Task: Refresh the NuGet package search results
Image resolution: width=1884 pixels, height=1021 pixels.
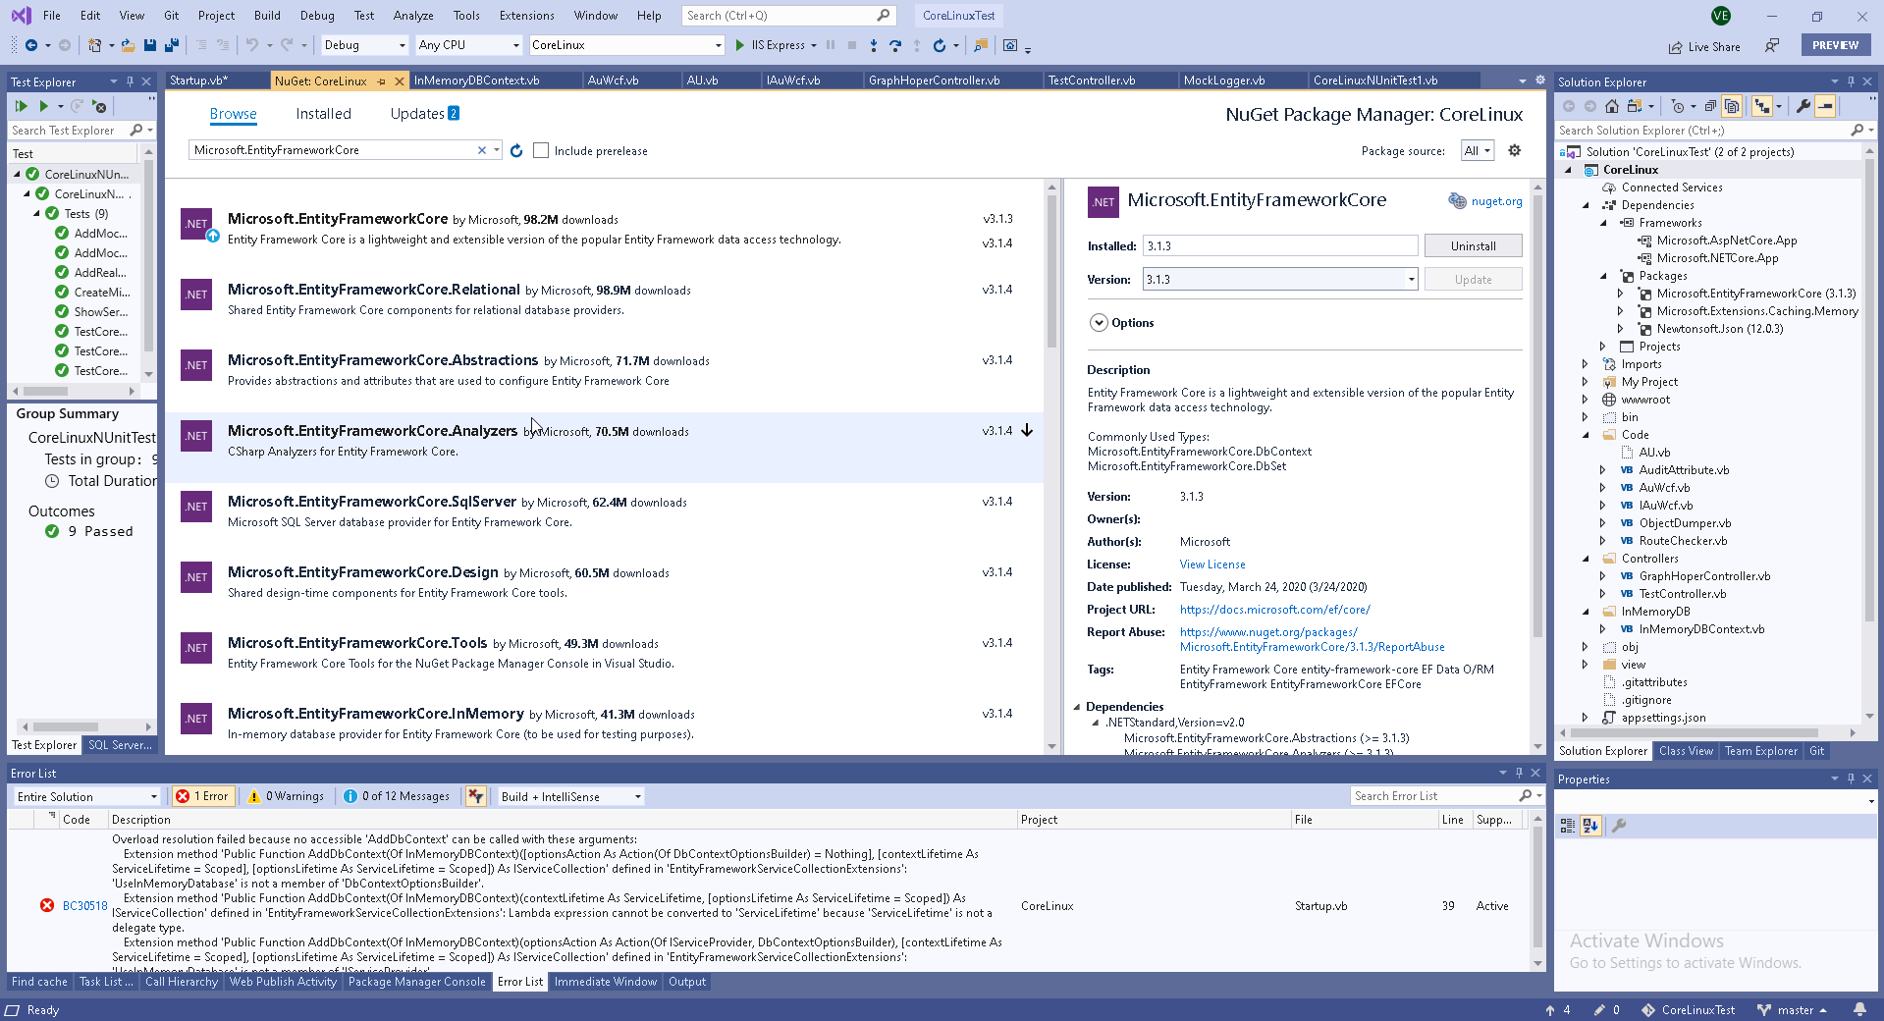Action: pyautogui.click(x=516, y=150)
